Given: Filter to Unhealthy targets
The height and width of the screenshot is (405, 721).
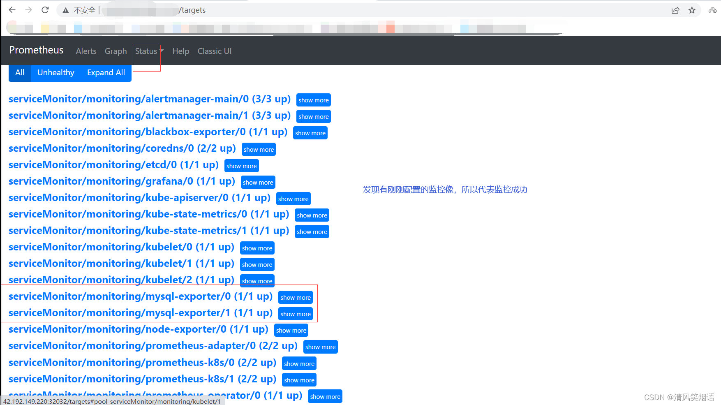Looking at the screenshot, I should pyautogui.click(x=56, y=73).
